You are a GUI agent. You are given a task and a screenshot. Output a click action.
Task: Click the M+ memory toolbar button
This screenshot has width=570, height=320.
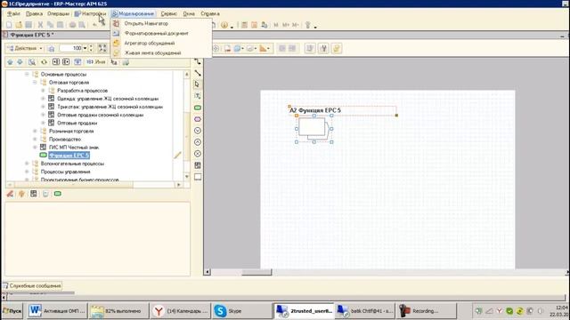(286, 25)
